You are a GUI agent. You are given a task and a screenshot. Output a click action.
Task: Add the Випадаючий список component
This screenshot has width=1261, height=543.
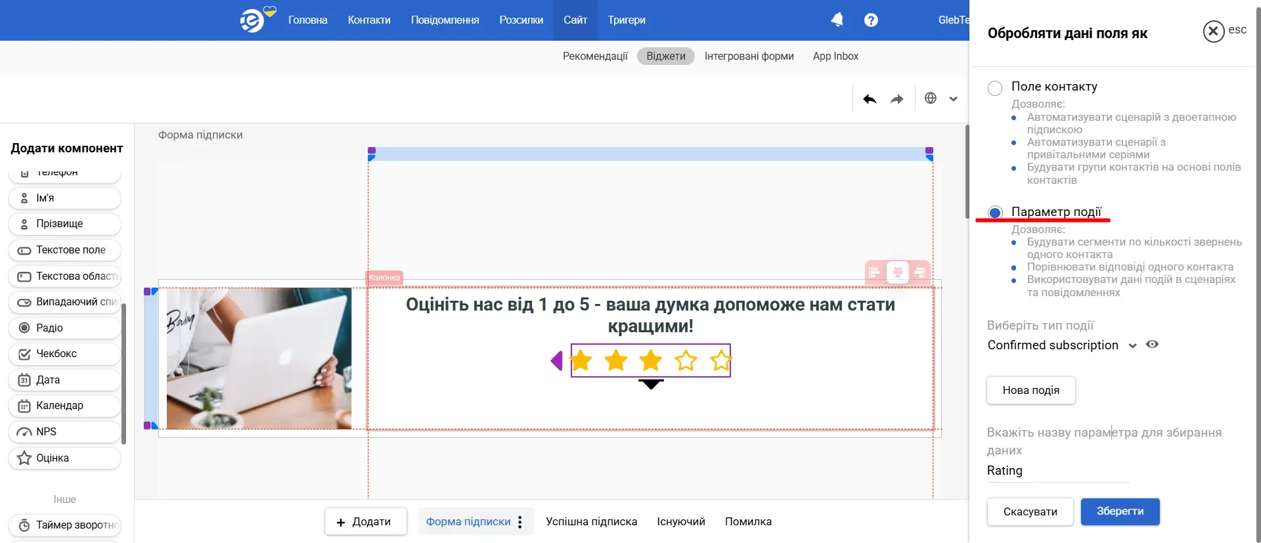pyautogui.click(x=64, y=302)
